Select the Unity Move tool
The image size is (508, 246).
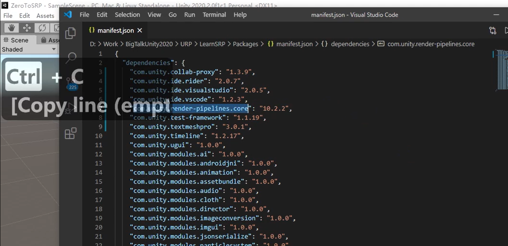pos(27,28)
